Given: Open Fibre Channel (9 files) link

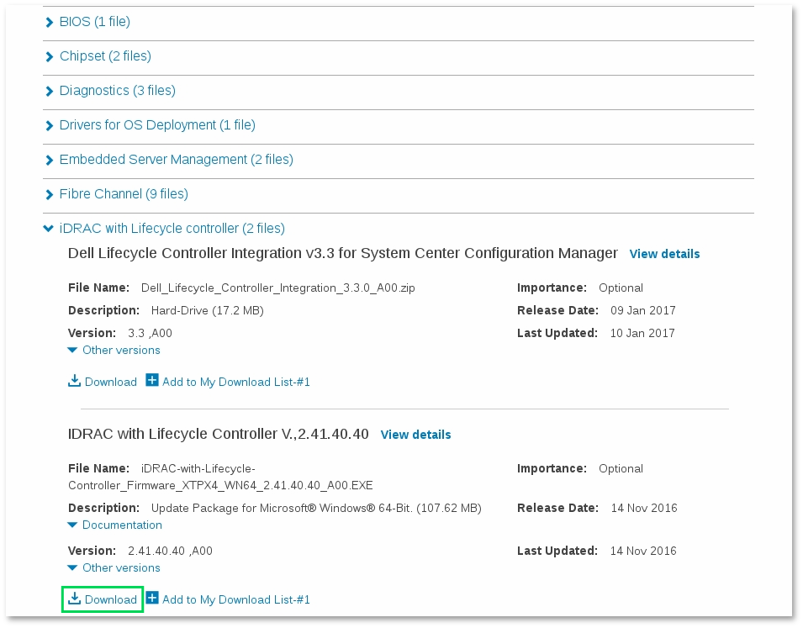Looking at the screenshot, I should point(124,193).
